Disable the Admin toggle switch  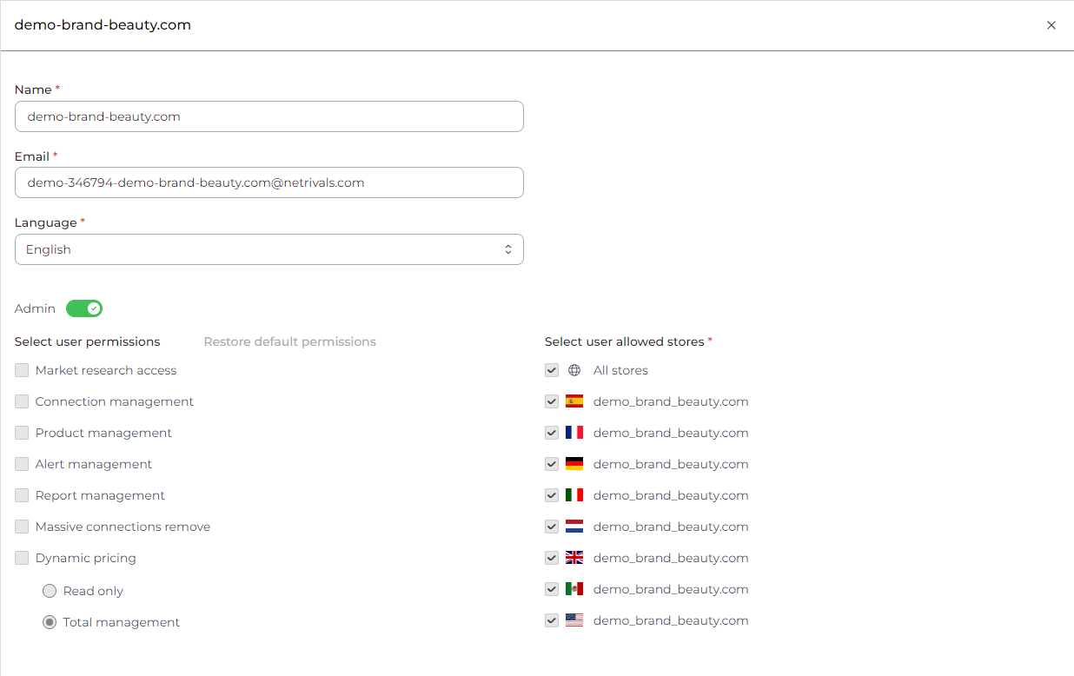[x=84, y=308]
